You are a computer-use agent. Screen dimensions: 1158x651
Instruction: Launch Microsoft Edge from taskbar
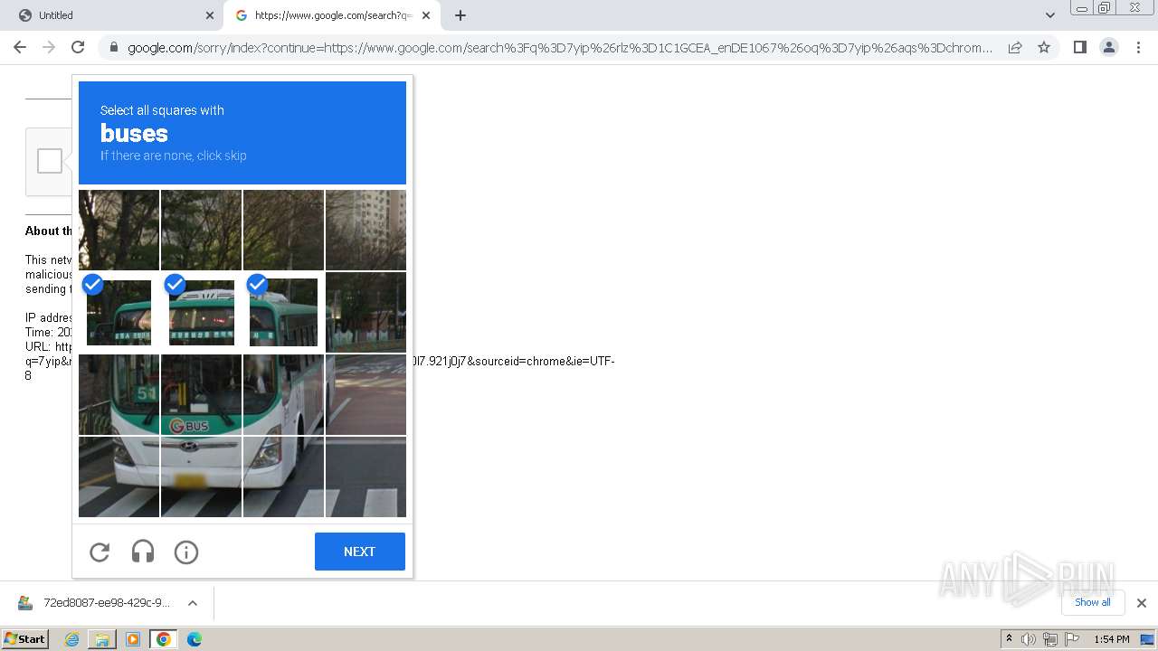pos(195,639)
